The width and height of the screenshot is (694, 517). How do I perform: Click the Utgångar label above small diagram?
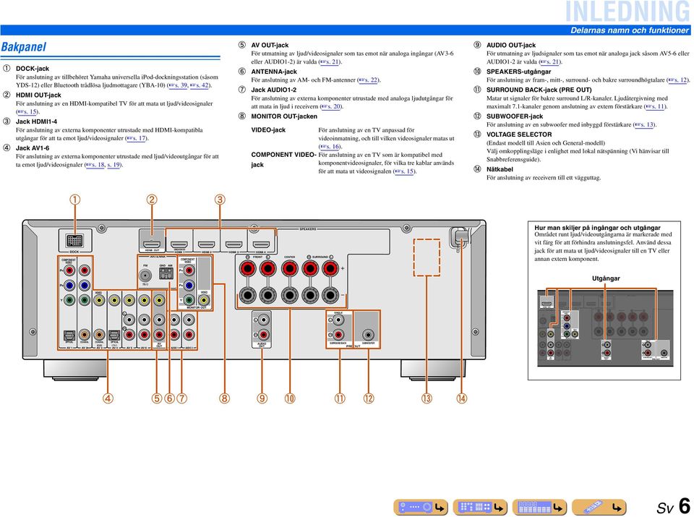point(606,278)
